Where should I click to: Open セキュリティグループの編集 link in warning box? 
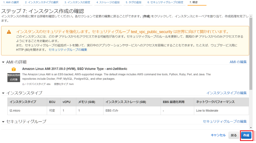pyautogui.click(x=68, y=50)
